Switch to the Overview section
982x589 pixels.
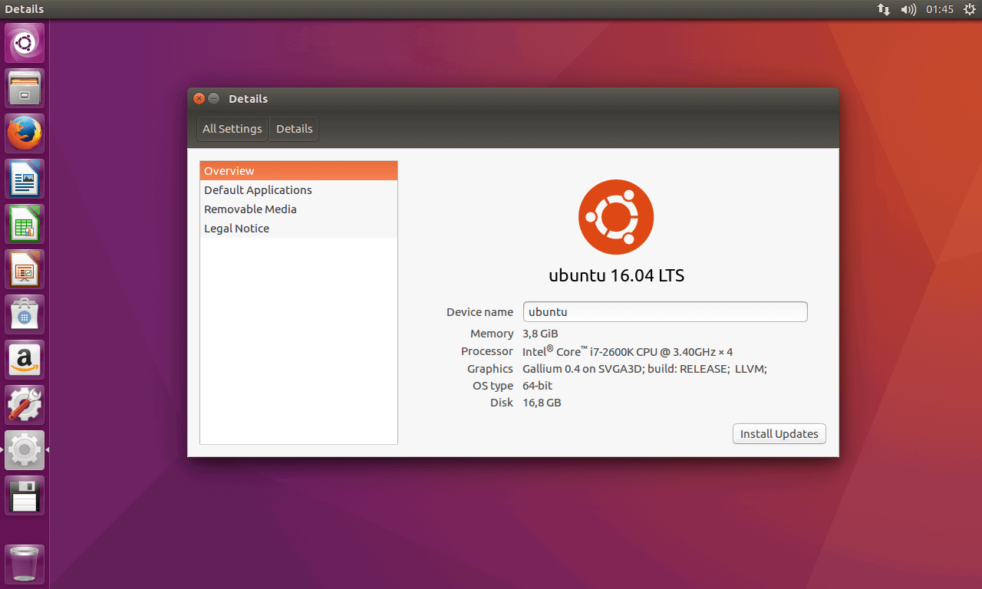tap(229, 170)
